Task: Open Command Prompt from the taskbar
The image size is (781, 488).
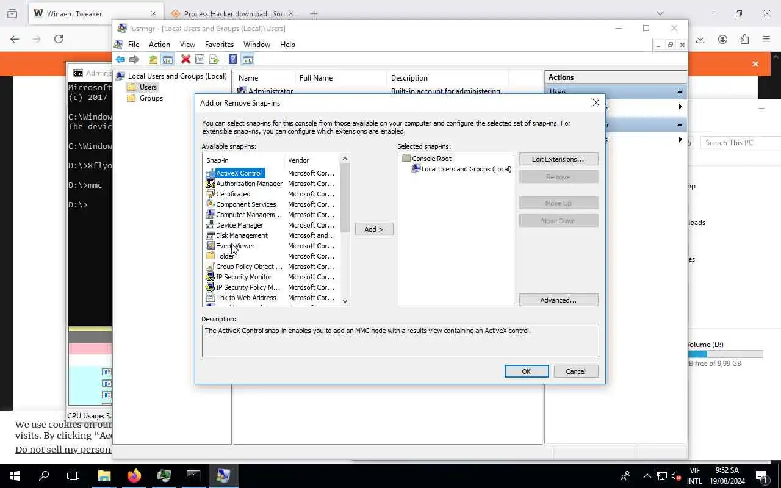Action: (x=193, y=476)
